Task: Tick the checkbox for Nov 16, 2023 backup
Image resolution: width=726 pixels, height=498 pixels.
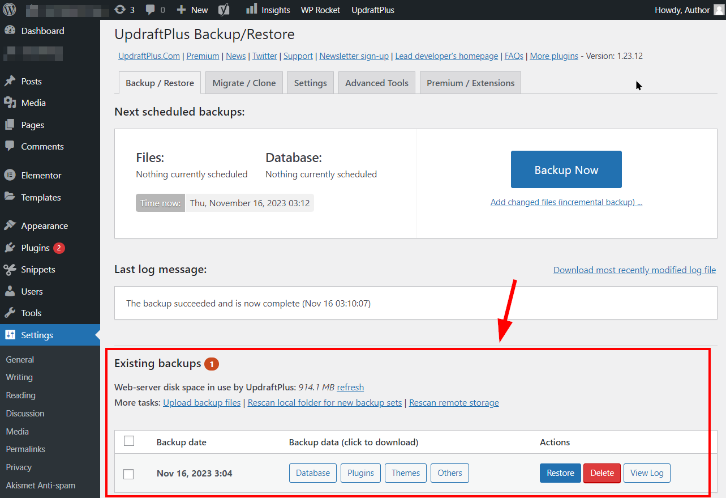Action: pos(128,474)
